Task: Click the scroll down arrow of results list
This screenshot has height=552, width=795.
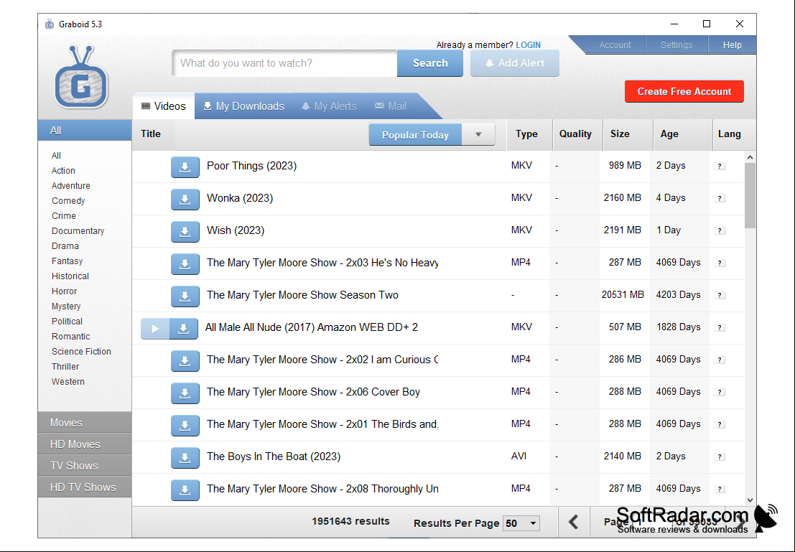Action: tap(750, 500)
